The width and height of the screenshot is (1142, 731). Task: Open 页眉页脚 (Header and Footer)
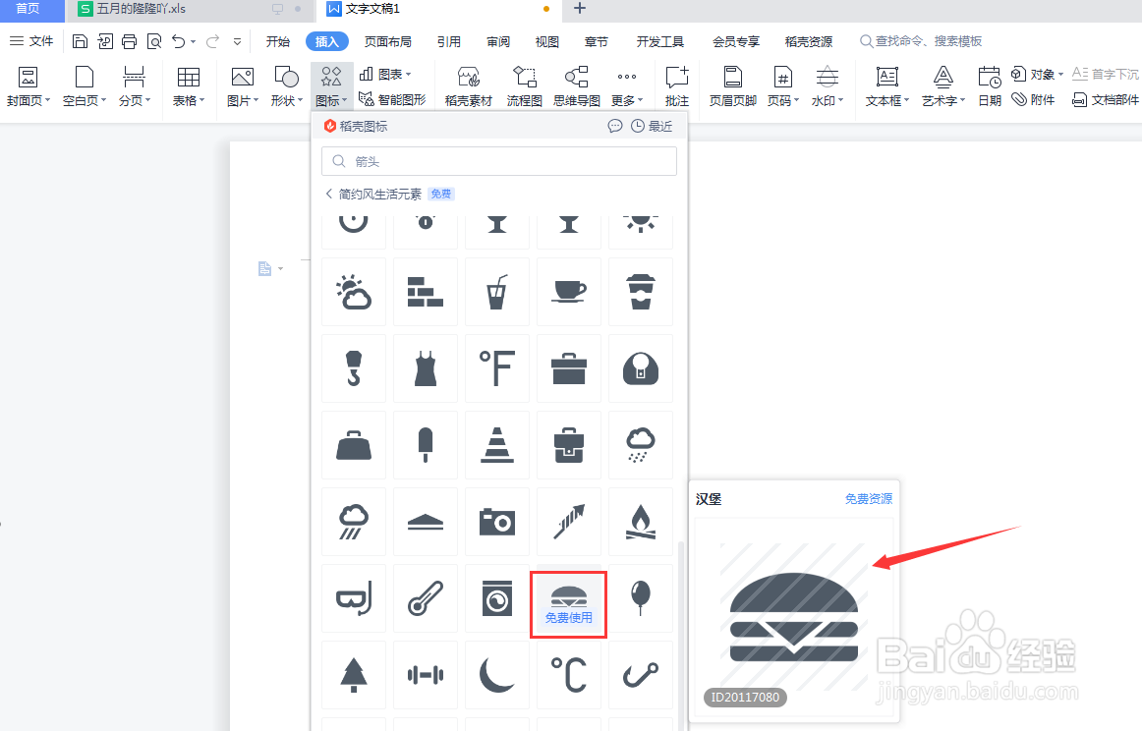(731, 86)
